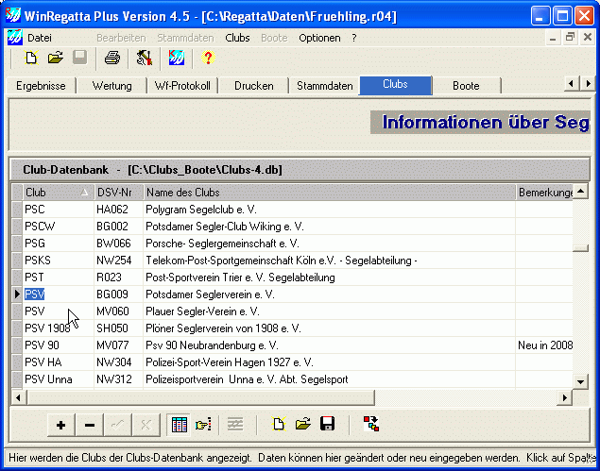Click the Club column header to sort
The image size is (600, 471).
tap(57, 193)
